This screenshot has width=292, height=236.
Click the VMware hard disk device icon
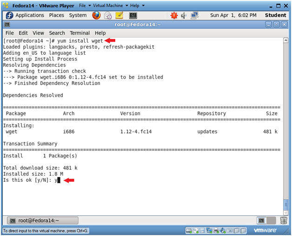pyautogui.click(x=189, y=230)
